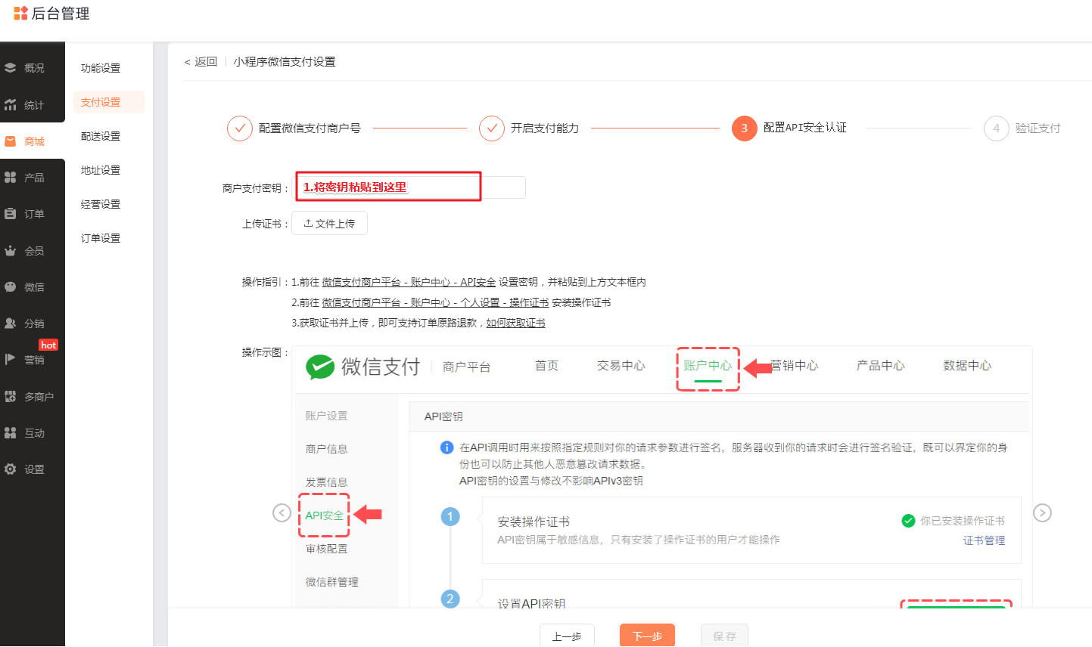Viewport: 1092px width, 647px height.
Task: Click step 3 配置API安全认证
Action: point(789,128)
